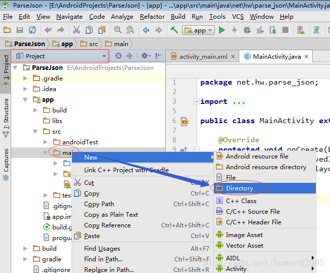
Task: Expand the .gradle folder arrow
Action: tap(25, 78)
